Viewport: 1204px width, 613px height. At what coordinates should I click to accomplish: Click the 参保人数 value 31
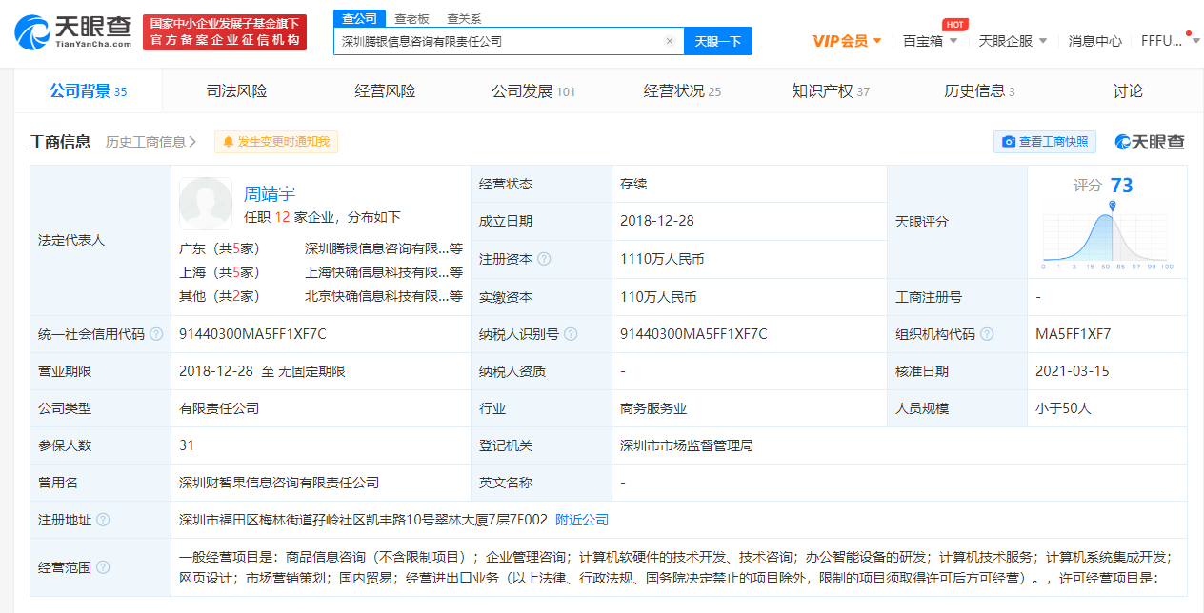coord(187,445)
